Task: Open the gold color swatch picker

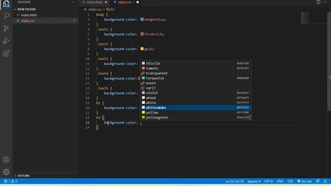Action: pos(142,49)
